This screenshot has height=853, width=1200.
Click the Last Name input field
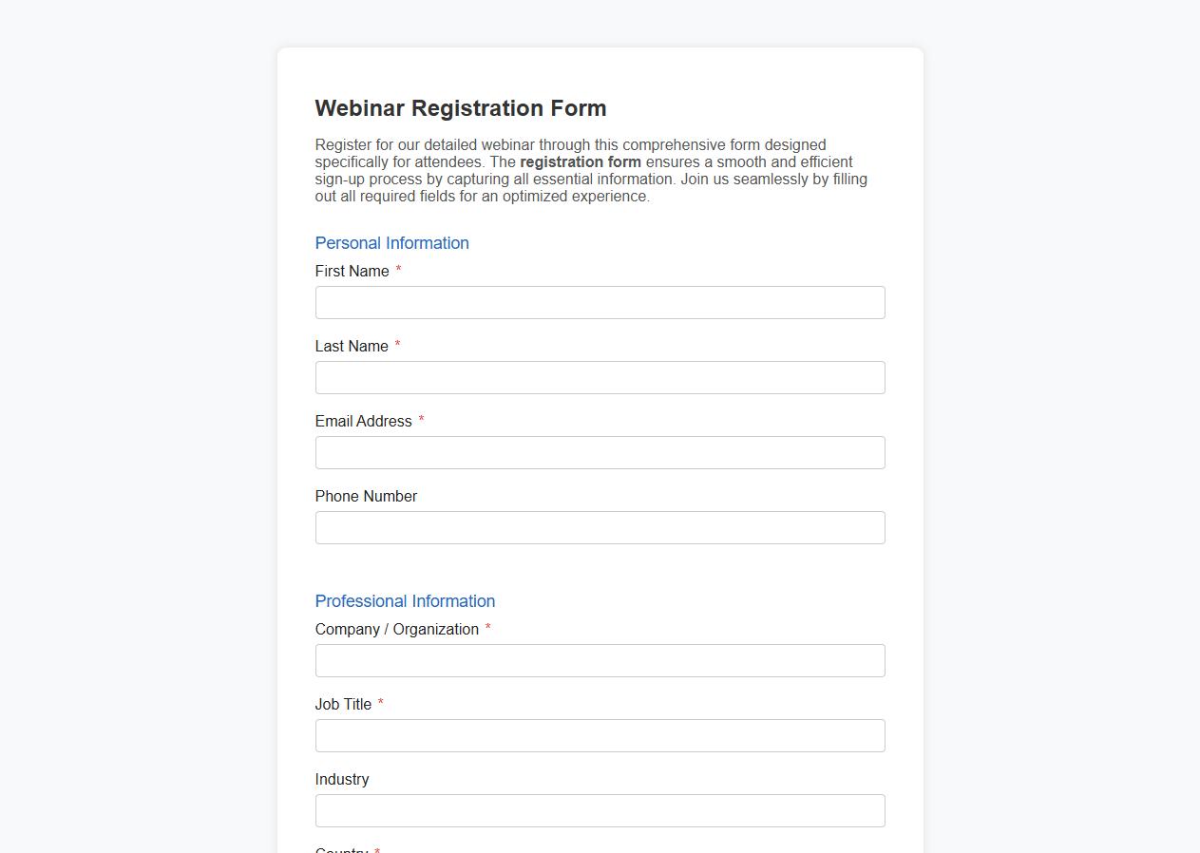(600, 377)
